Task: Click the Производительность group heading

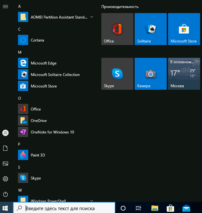Action: pos(120,7)
